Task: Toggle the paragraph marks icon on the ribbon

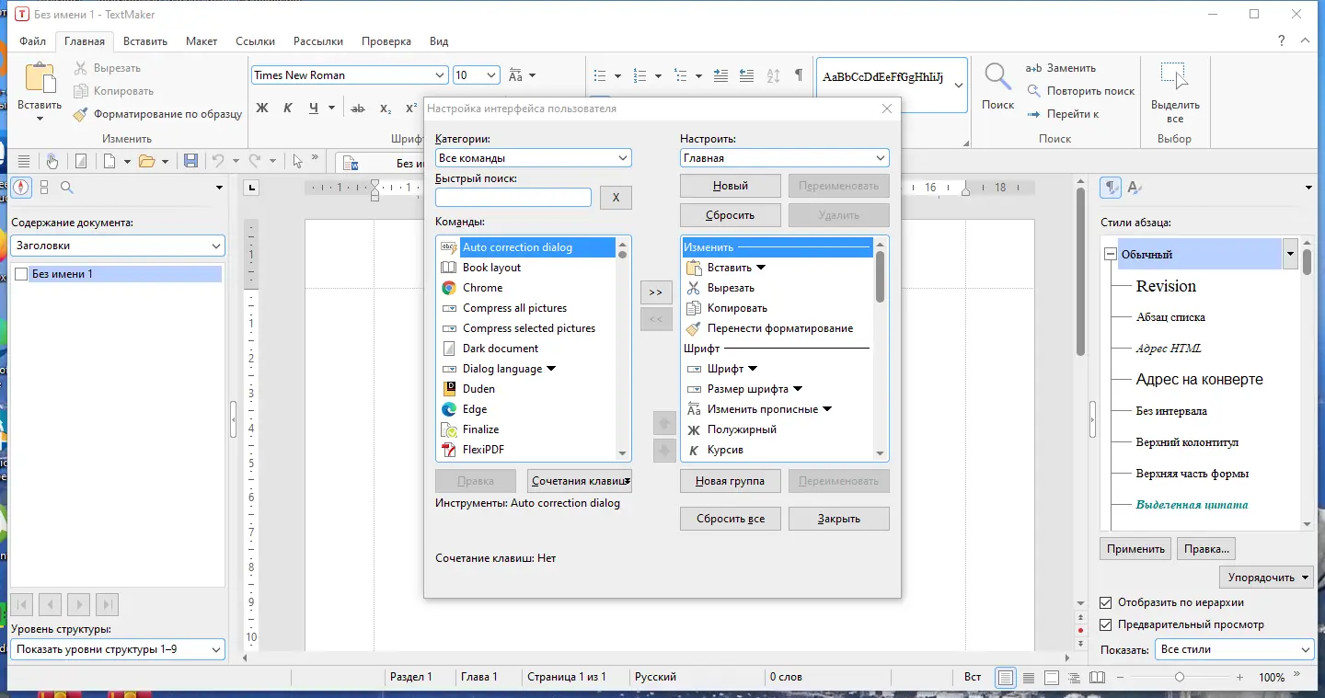Action: 799,75
